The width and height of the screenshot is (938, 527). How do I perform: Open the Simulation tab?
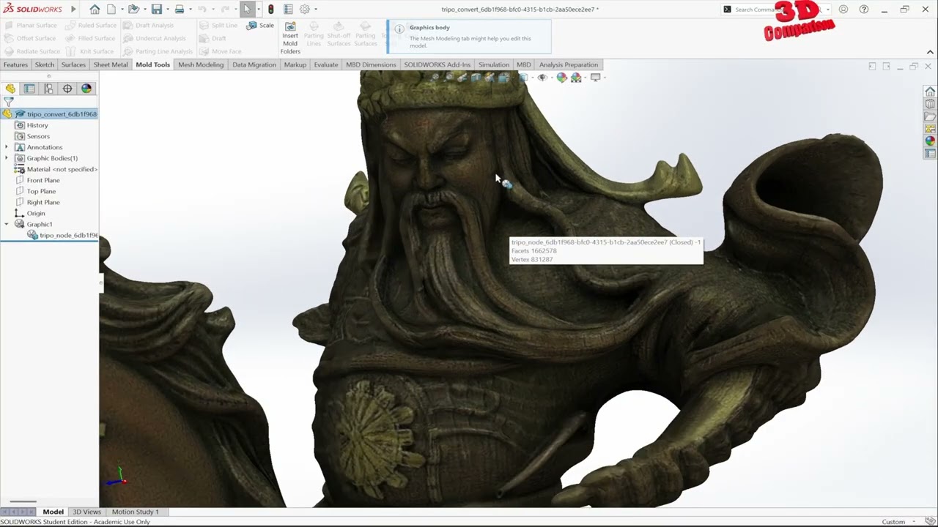(x=494, y=64)
